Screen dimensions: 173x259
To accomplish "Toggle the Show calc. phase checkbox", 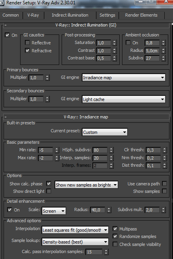I will [x=49, y=183].
